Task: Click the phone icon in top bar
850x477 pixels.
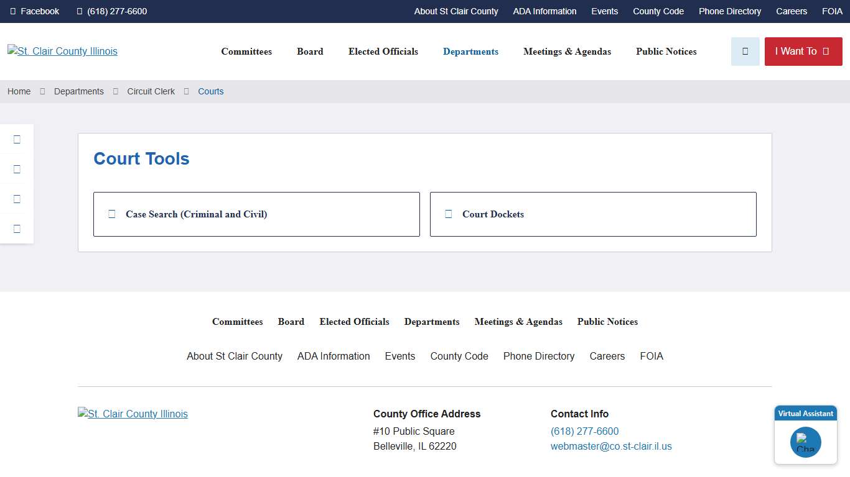Action: tap(80, 11)
